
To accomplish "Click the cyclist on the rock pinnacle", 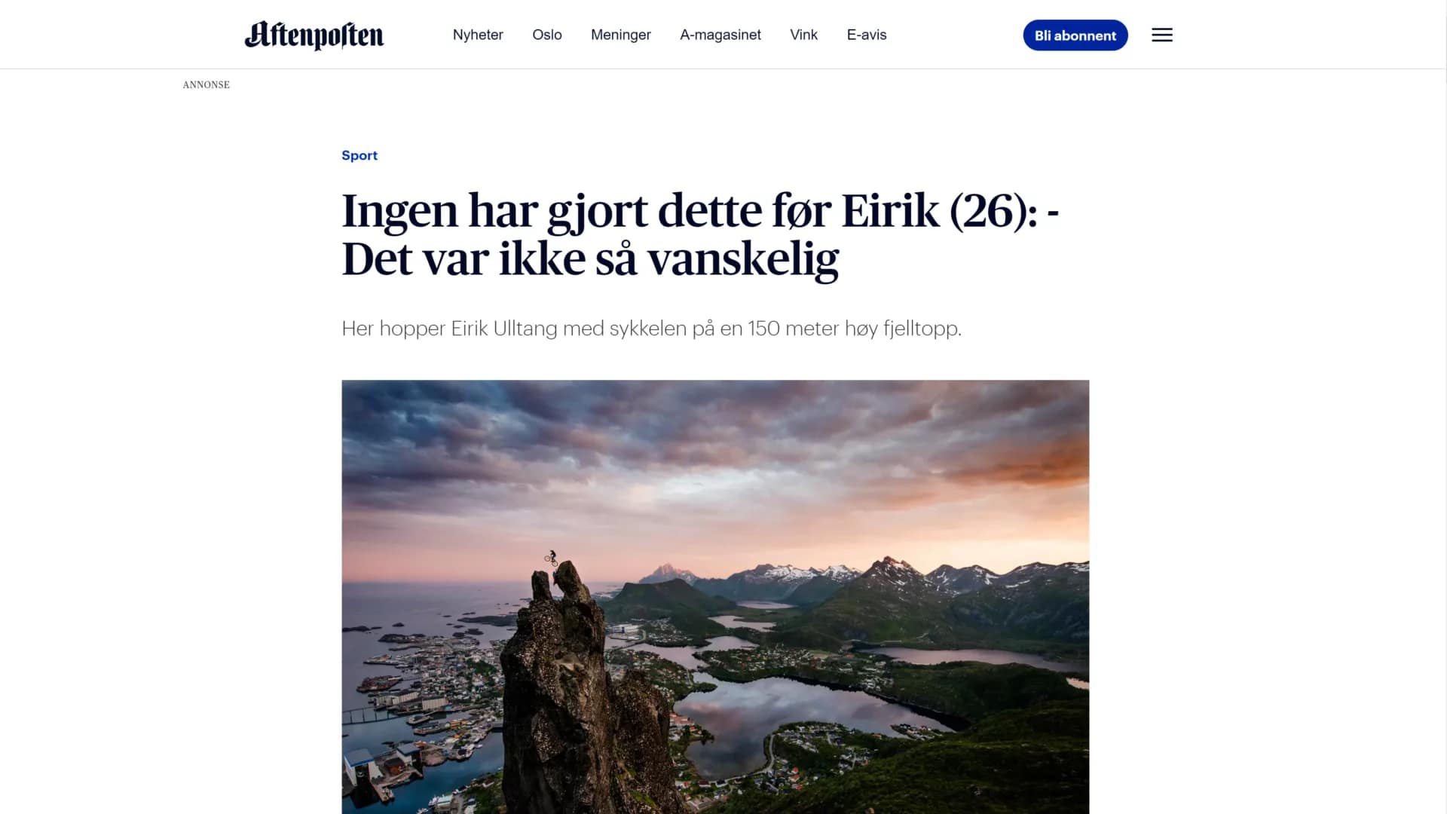I will pos(552,558).
